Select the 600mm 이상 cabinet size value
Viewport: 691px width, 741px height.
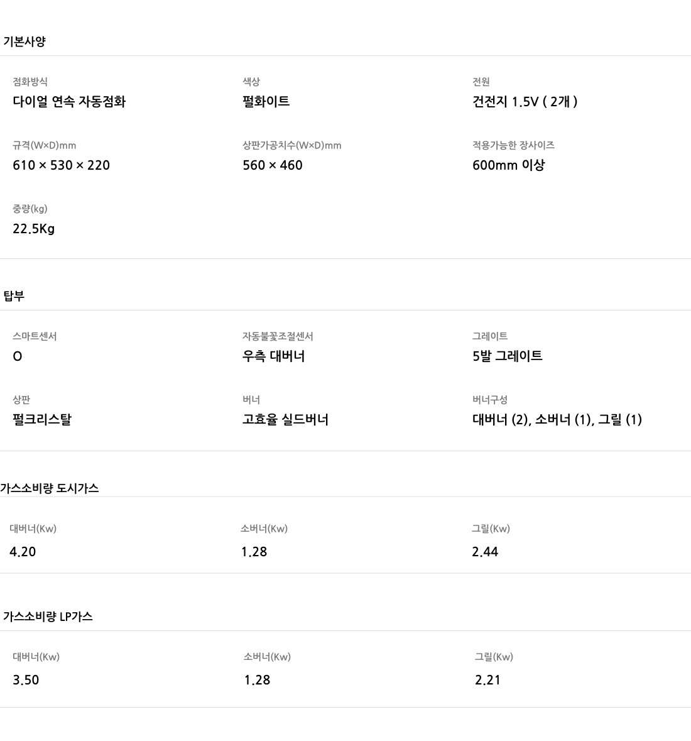(508, 165)
